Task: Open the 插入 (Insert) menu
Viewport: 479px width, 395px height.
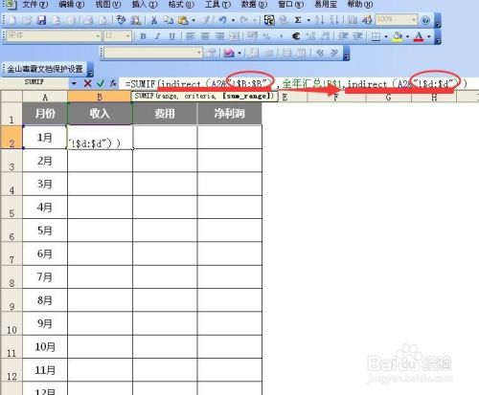Action: (x=145, y=5)
